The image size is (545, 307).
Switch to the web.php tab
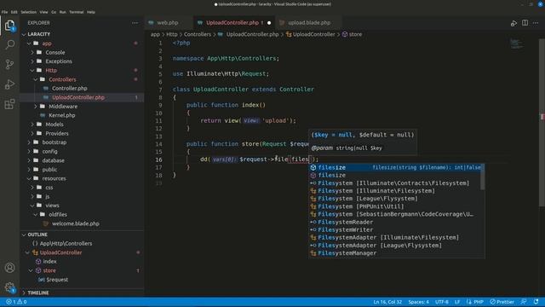(x=167, y=23)
